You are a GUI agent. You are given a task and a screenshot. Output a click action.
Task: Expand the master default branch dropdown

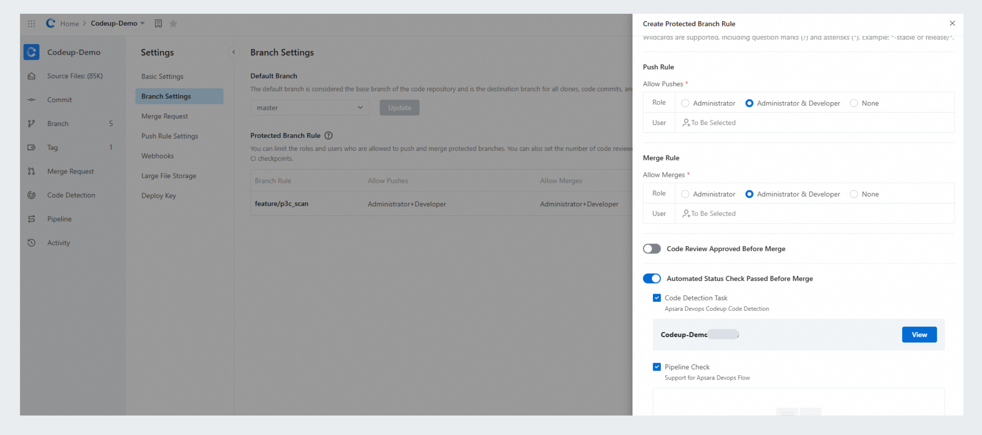tap(310, 108)
